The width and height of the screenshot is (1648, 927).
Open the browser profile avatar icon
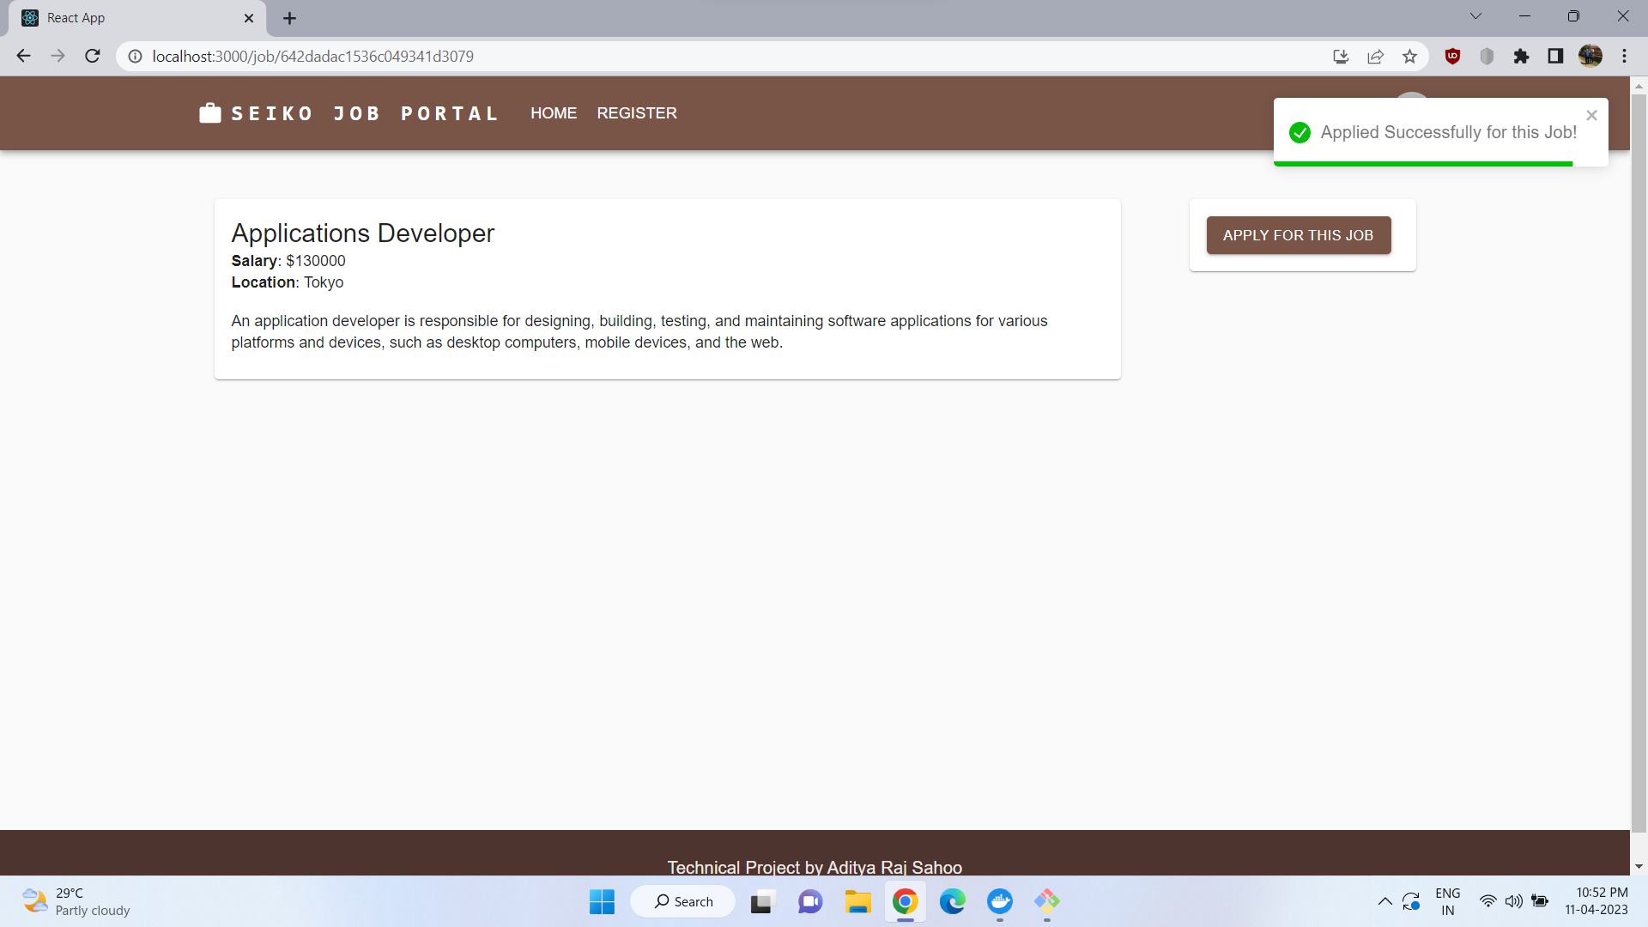click(1590, 56)
